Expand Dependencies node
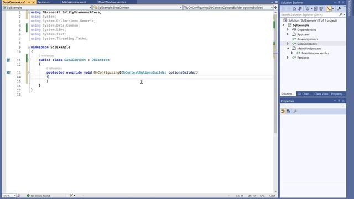Image resolution: width=354 pixels, height=199 pixels. [x=288, y=30]
